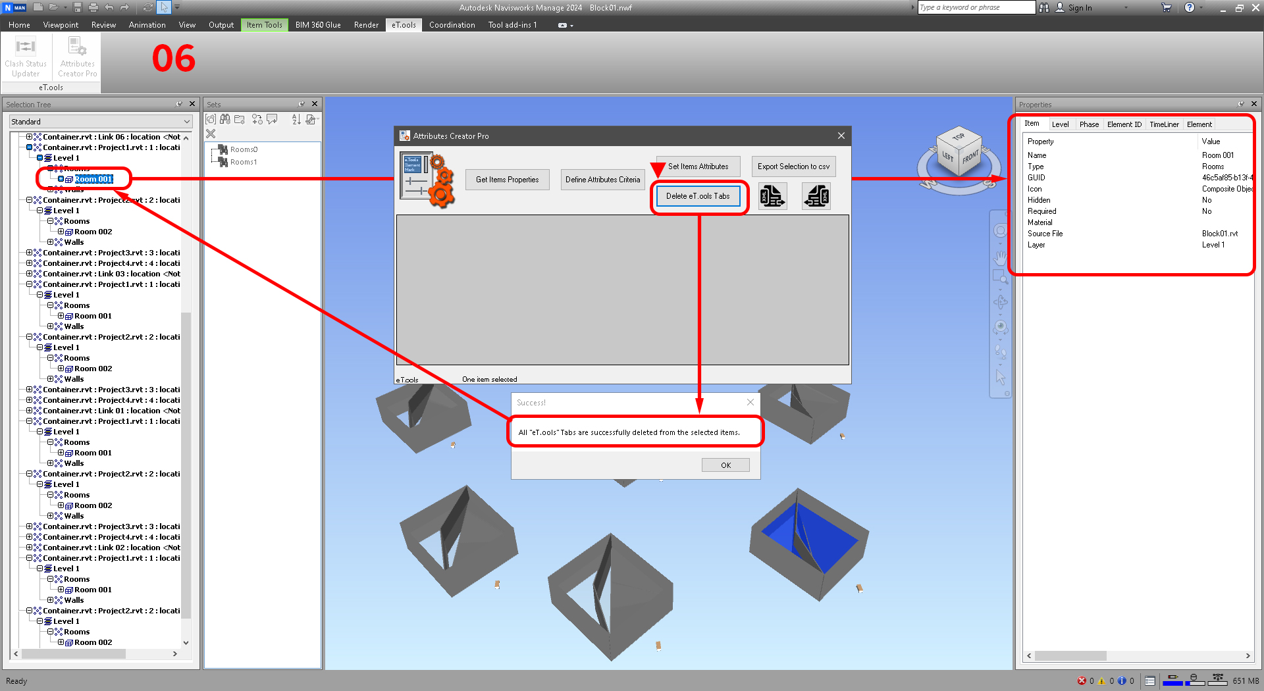Click the XML import icon in Attributes Creator Pro

click(816, 196)
